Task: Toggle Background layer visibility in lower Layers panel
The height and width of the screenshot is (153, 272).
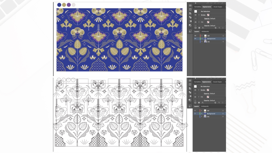Action: [x=195, y=114]
